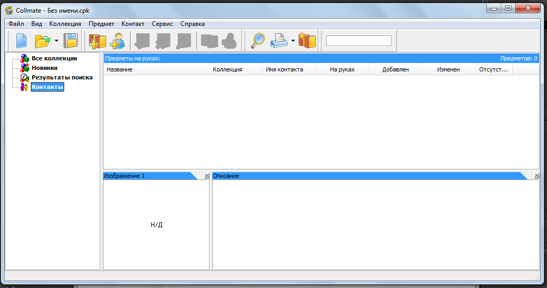The height and width of the screenshot is (288, 547).
Task: Click the Предметы на руках header text
Action: pos(133,58)
